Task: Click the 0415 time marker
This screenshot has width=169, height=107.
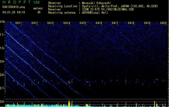Action: tap(83, 23)
